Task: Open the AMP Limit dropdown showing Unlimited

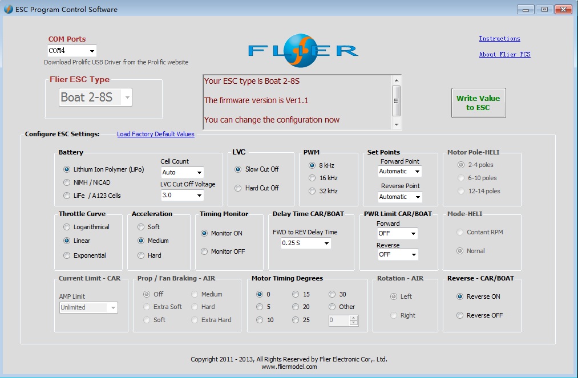Action: (88, 307)
